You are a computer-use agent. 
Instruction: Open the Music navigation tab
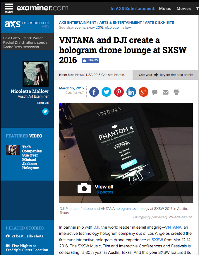pos(165,8)
